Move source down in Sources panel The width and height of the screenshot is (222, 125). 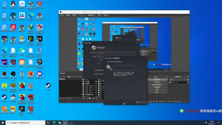(96, 98)
